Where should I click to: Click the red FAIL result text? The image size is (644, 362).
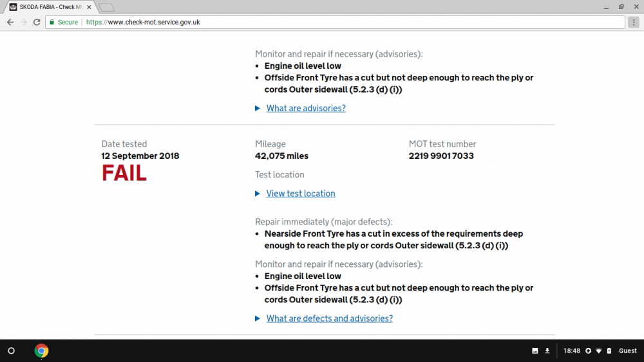(x=124, y=173)
